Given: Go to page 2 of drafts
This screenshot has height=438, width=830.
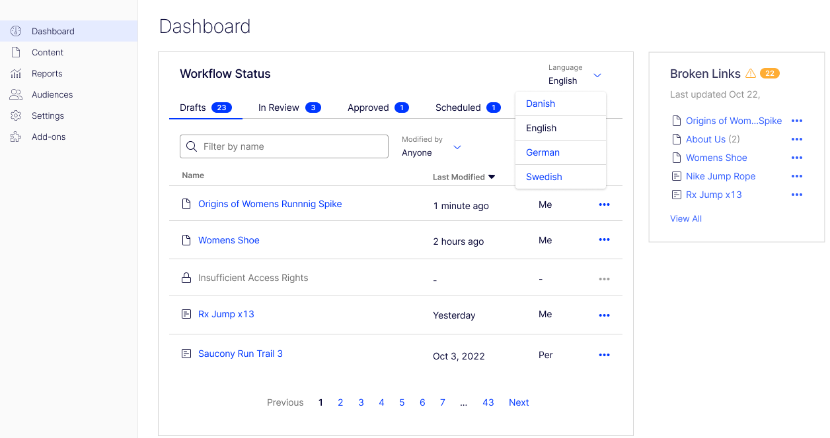Looking at the screenshot, I should [340, 402].
